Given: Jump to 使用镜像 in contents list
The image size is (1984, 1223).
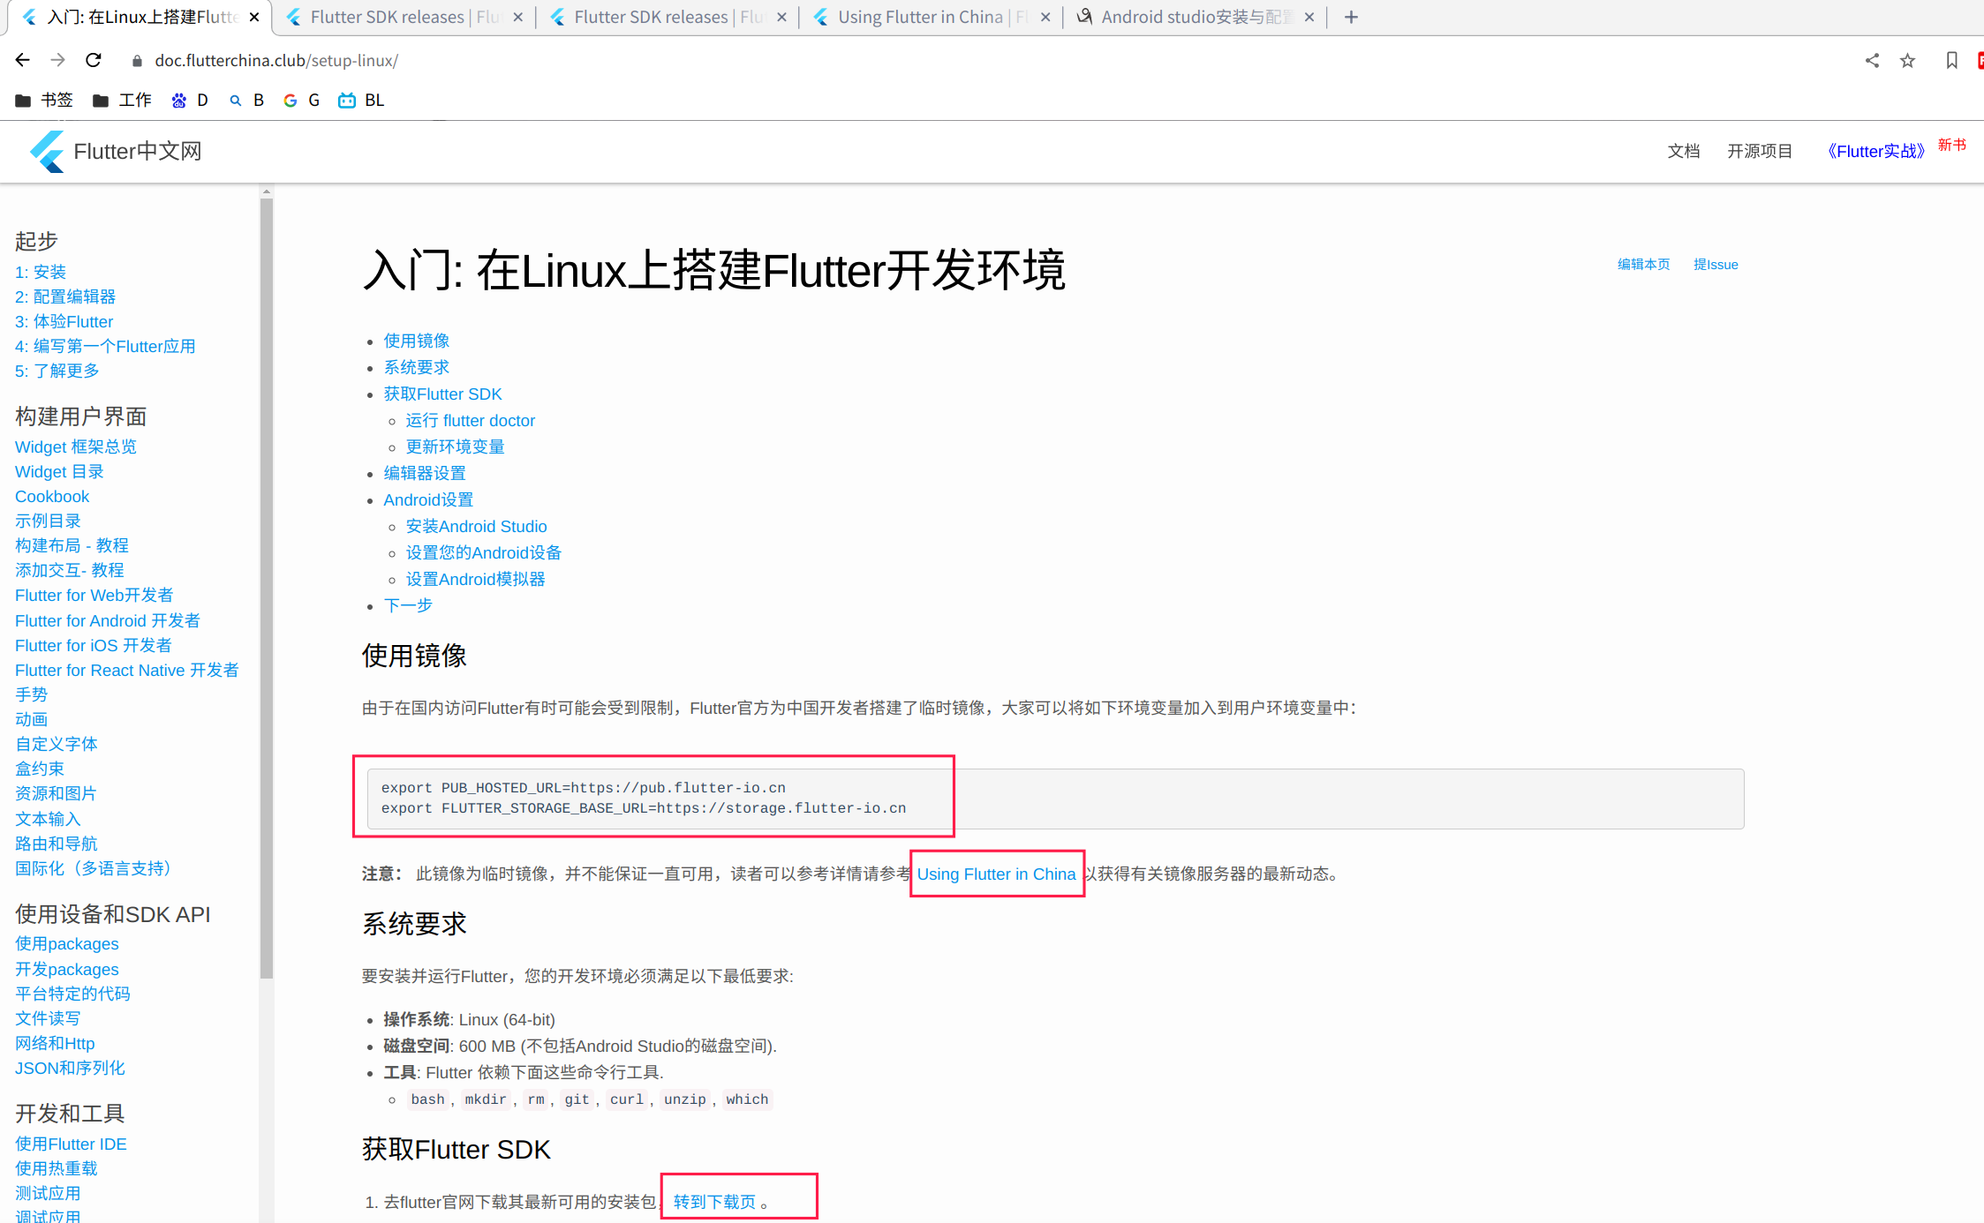Looking at the screenshot, I should click(x=417, y=341).
